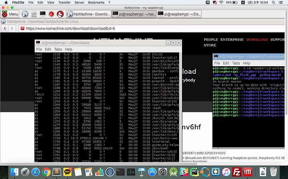Open Help menu in the Downloads terminal
The image size is (288, 179).
(68, 49)
